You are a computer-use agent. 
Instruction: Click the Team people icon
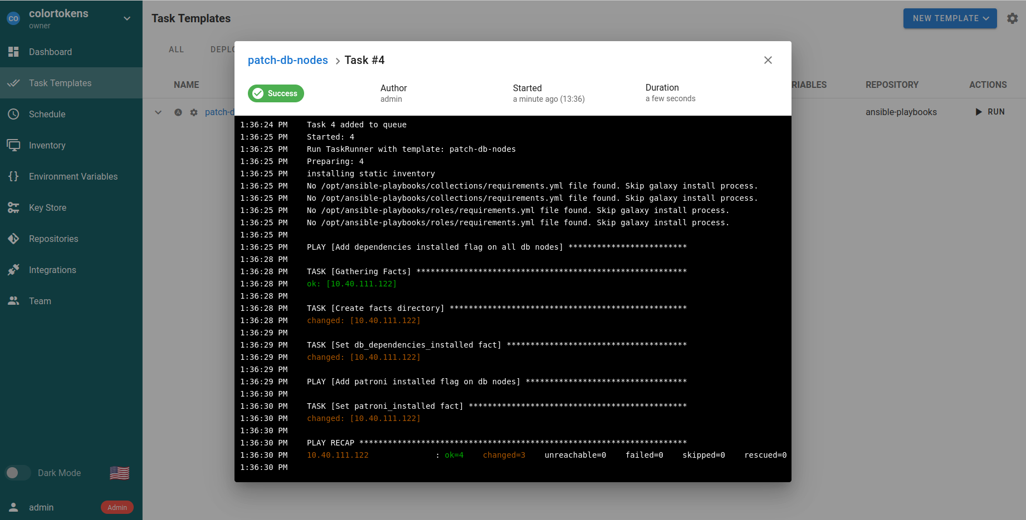[13, 301]
